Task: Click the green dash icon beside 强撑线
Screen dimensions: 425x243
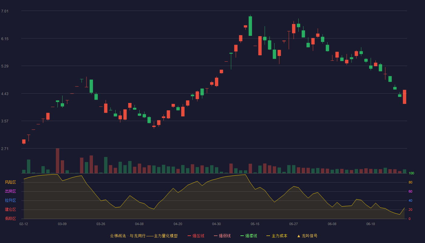Action: (242, 236)
